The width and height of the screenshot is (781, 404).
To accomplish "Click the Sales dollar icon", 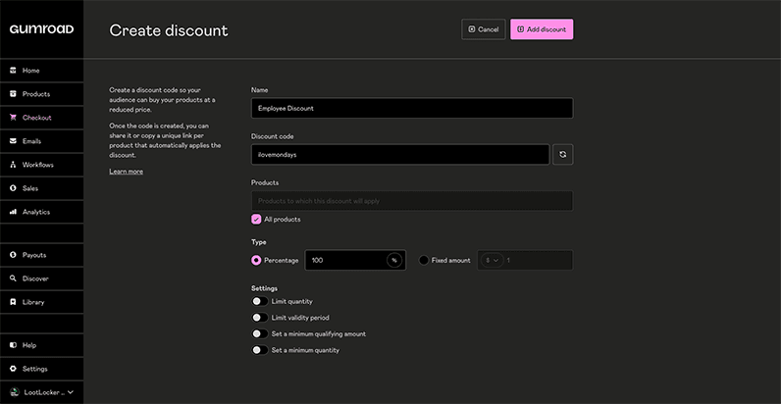I will click(x=14, y=188).
